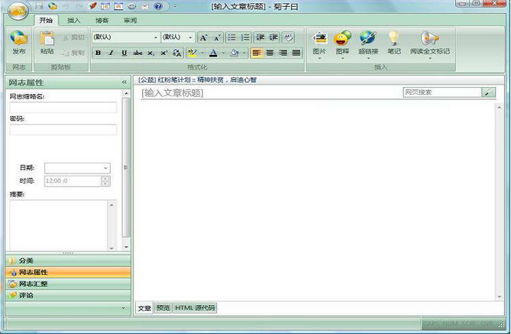Switch to the HTML 源代码 tab

click(195, 308)
